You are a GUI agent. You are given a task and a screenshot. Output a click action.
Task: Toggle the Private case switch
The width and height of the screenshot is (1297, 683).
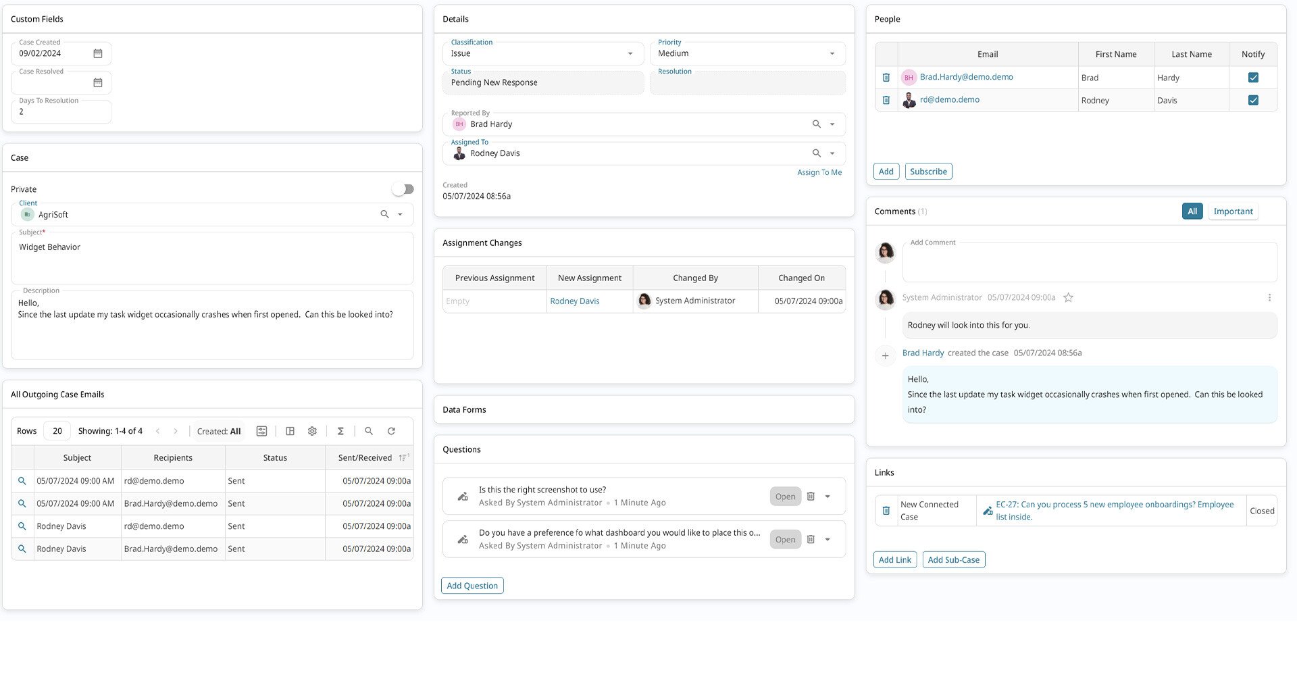(403, 189)
